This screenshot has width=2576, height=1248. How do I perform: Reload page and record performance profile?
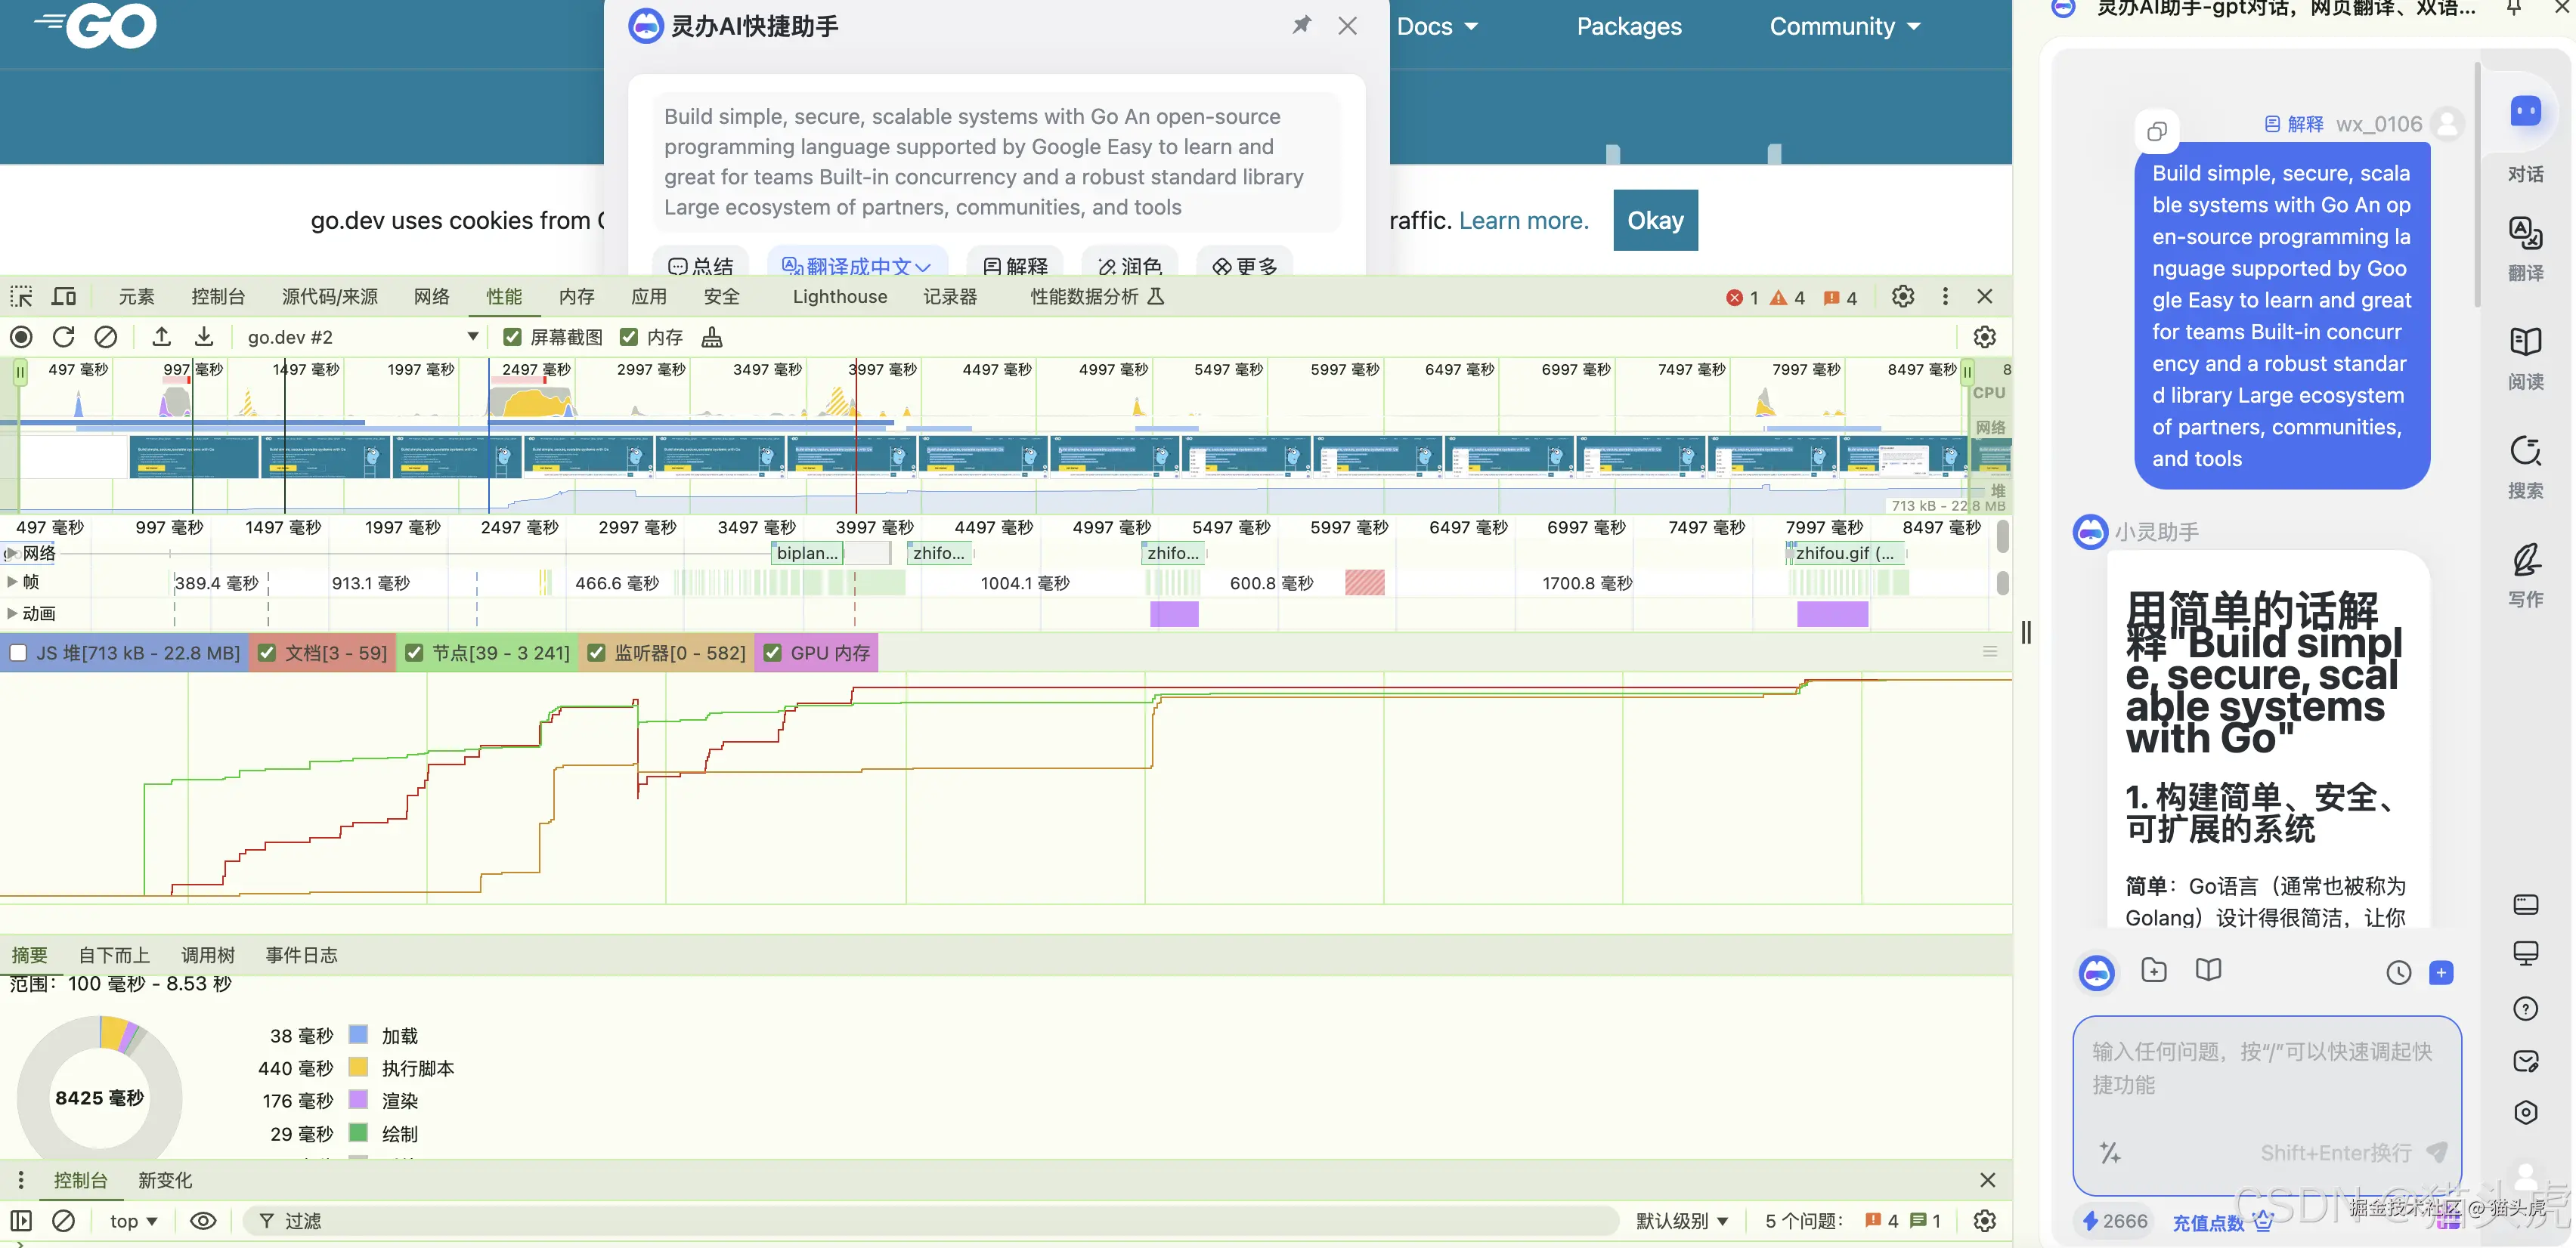coord(63,337)
